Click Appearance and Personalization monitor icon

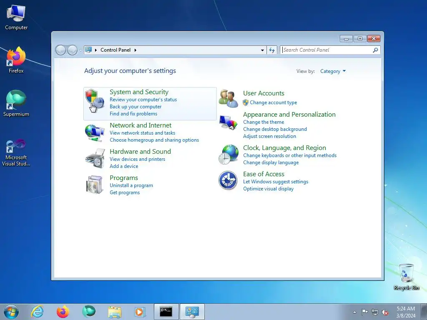228,122
